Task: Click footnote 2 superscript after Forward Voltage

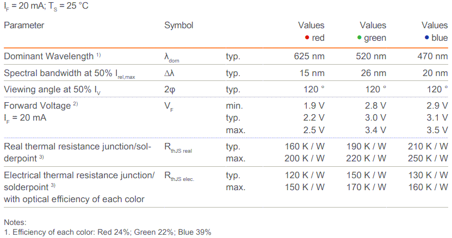Action: tap(76, 104)
